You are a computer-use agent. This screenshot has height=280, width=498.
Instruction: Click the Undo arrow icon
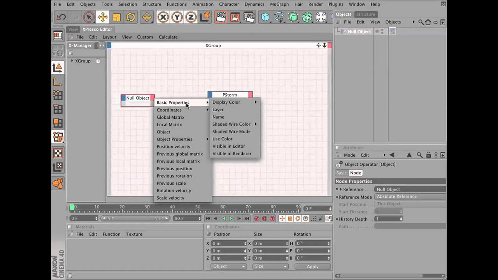click(61, 17)
